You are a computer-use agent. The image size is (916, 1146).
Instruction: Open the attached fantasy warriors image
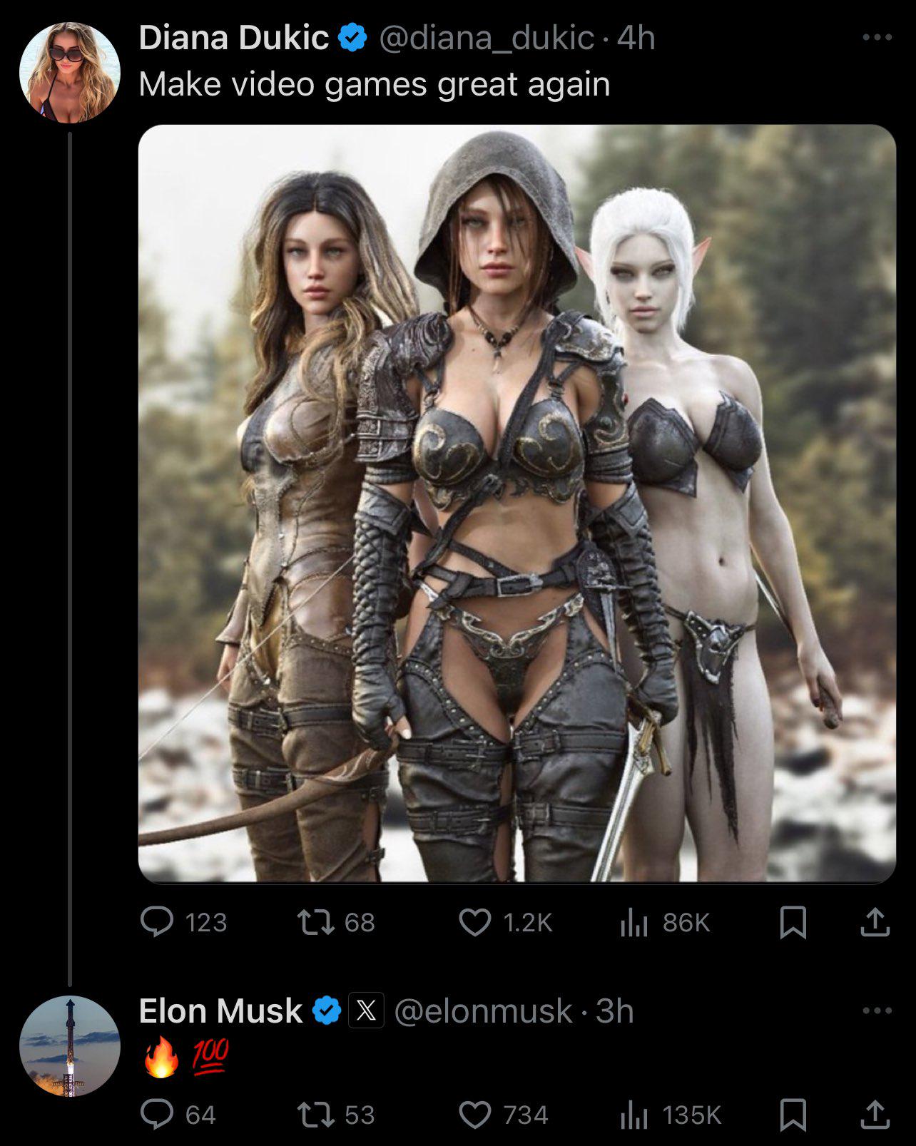click(516, 503)
